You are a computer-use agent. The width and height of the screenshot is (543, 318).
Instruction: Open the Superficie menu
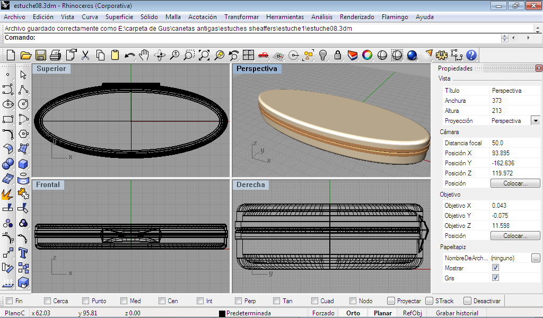point(119,17)
